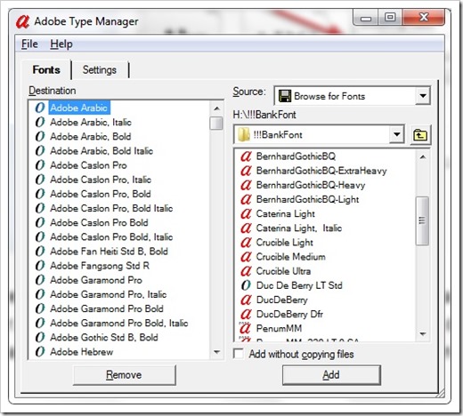Click the Remove button
463x416 pixels.
tap(124, 375)
